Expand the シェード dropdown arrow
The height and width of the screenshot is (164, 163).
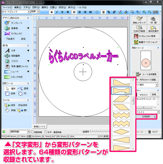tap(28, 72)
